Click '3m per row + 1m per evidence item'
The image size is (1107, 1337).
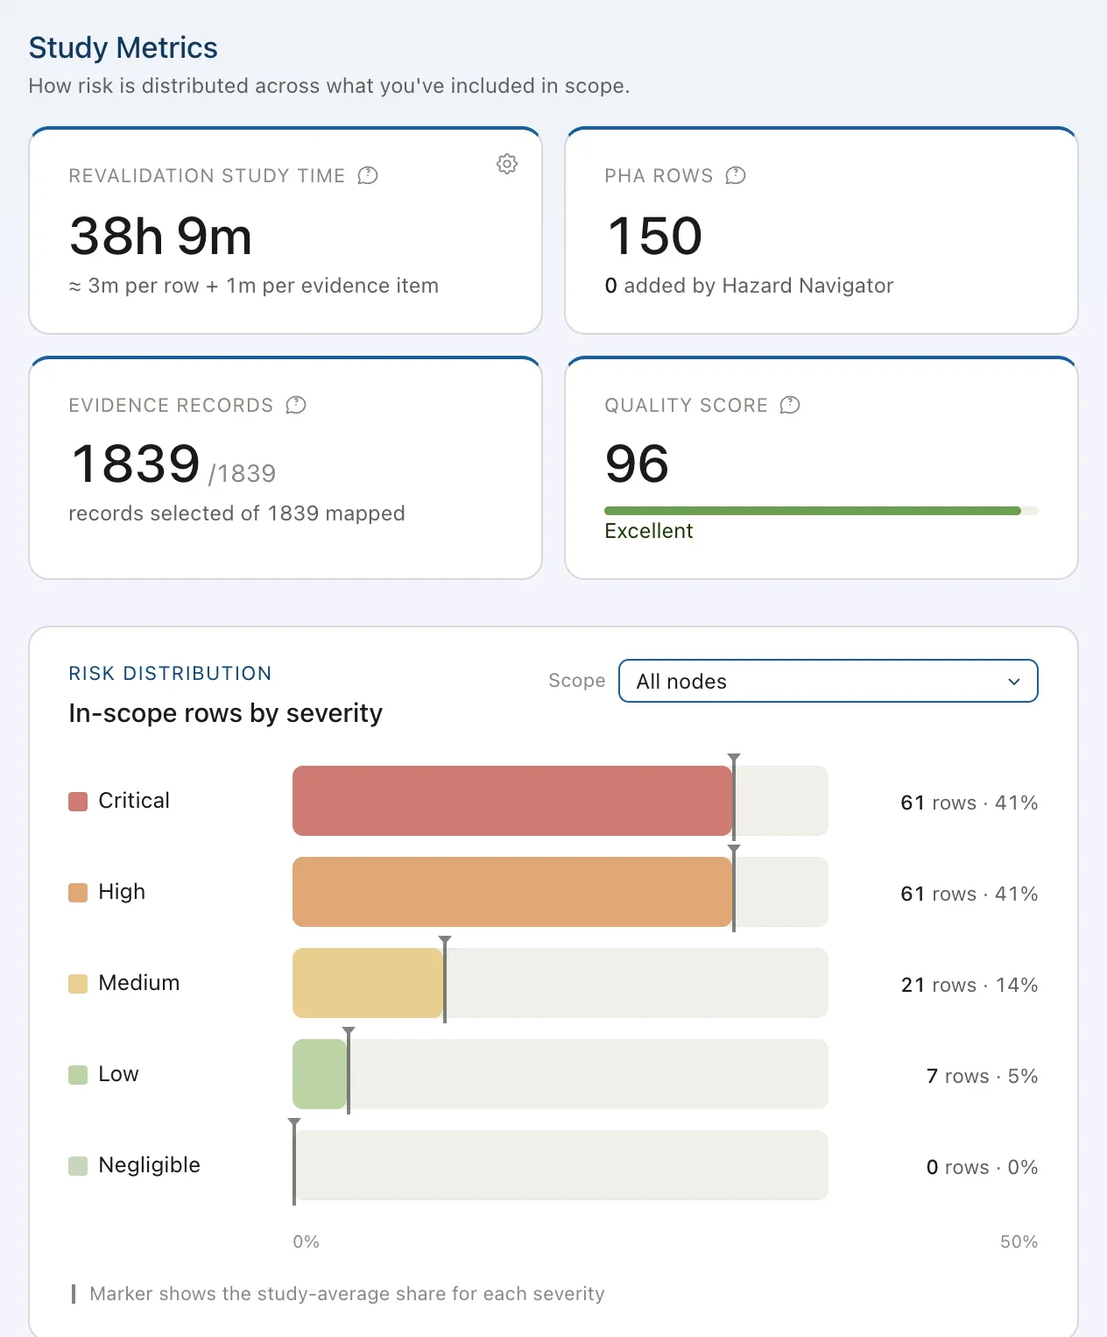click(x=263, y=286)
